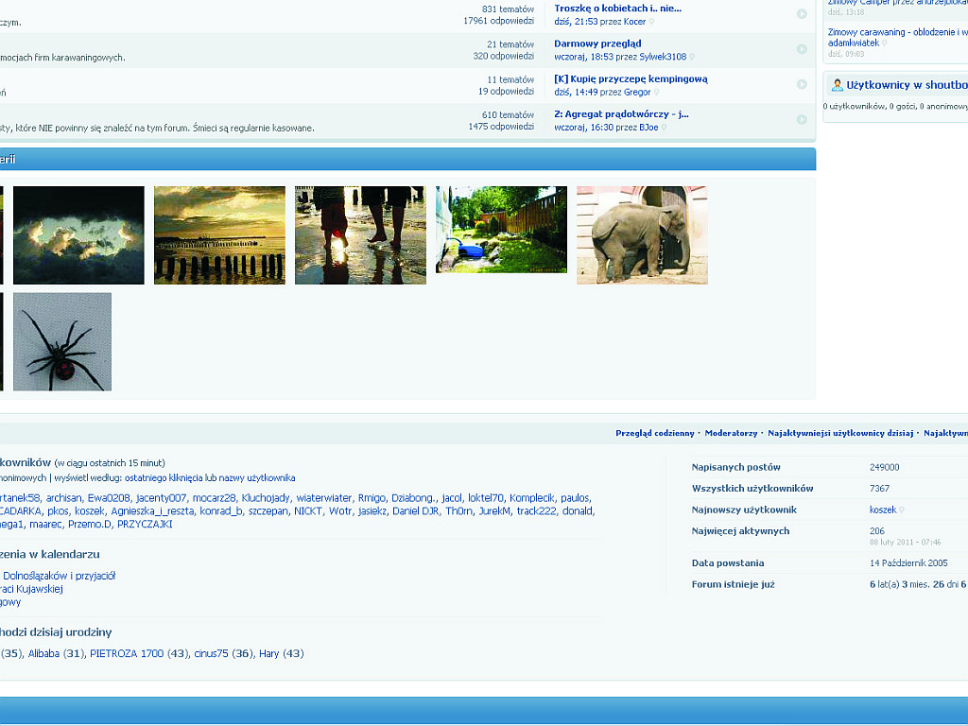Open online user archisan's profile
968x726 pixels.
pyautogui.click(x=63, y=498)
